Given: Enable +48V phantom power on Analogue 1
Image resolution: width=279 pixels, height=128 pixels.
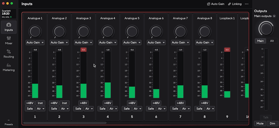Looking at the screenshot, I should (30, 103).
